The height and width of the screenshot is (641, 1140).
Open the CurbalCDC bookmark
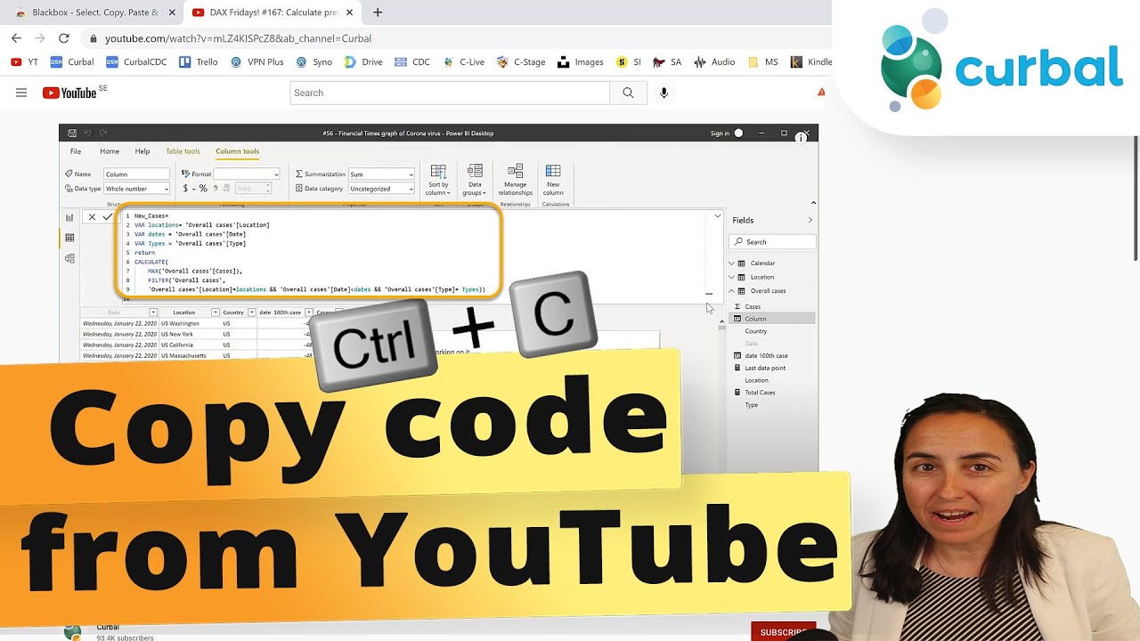click(135, 62)
